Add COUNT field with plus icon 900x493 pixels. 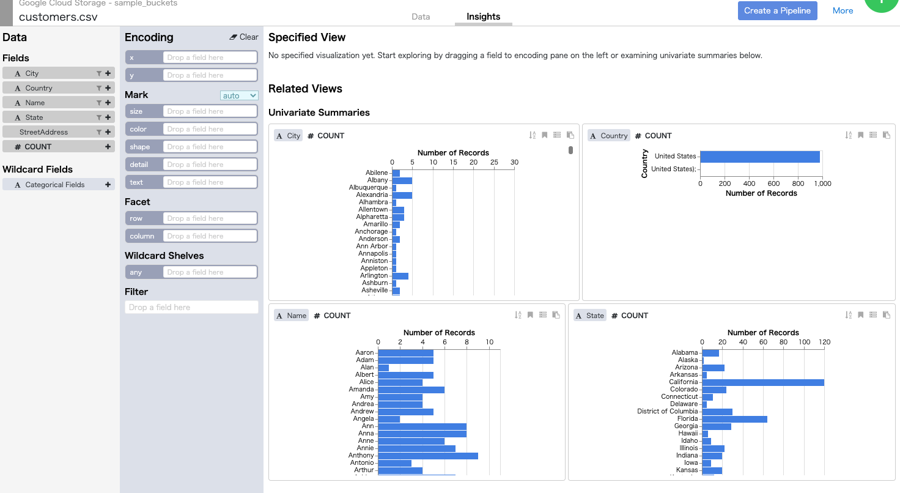click(x=108, y=147)
